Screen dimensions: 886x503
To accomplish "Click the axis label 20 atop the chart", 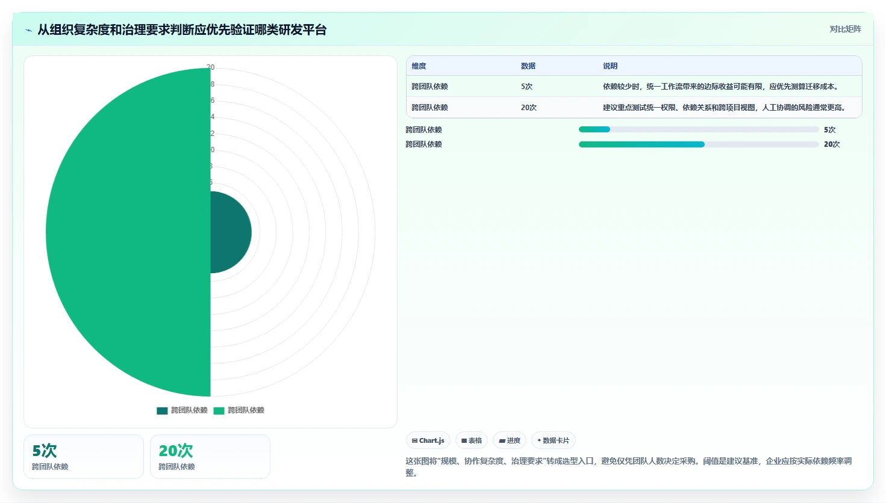I will click(211, 67).
